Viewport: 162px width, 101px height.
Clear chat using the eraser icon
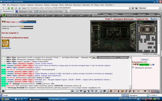[x=77, y=91]
